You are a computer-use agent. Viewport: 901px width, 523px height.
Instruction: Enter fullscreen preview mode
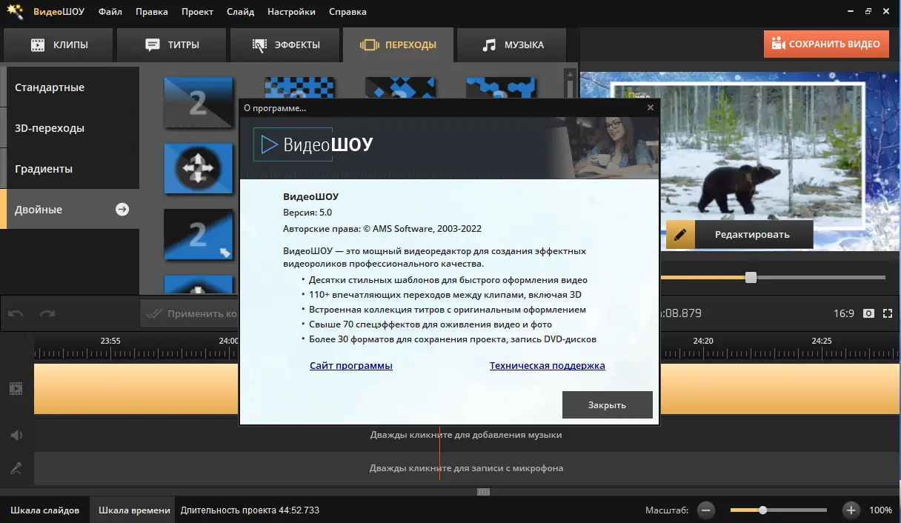pos(888,313)
